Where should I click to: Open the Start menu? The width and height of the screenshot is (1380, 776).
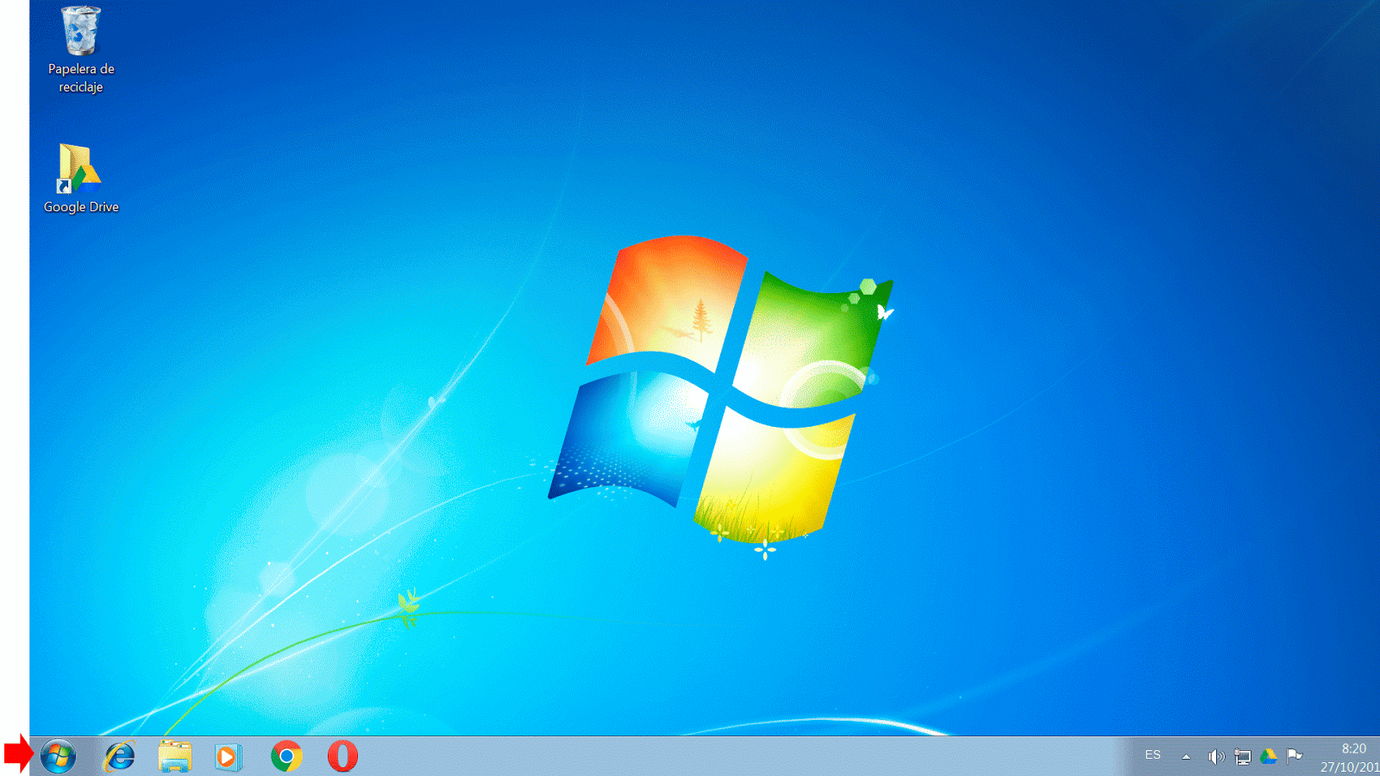(x=58, y=756)
